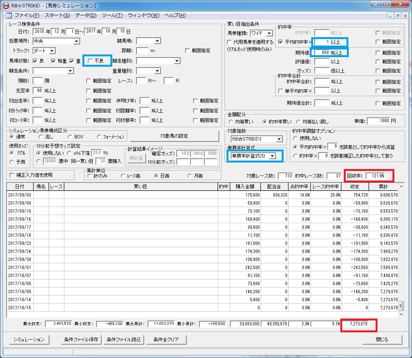This screenshot has width=412, height=358.
Task: Click the results table scroll up arrow
Action: click(401, 186)
